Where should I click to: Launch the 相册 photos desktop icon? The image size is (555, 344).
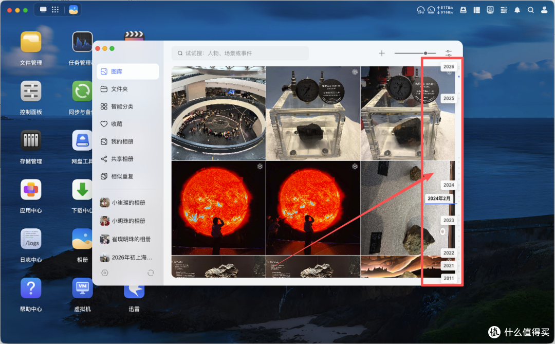(82, 239)
